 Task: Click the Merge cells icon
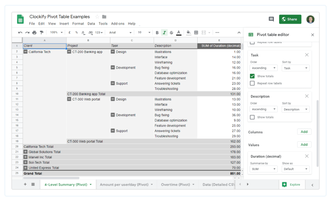[x=203, y=32]
